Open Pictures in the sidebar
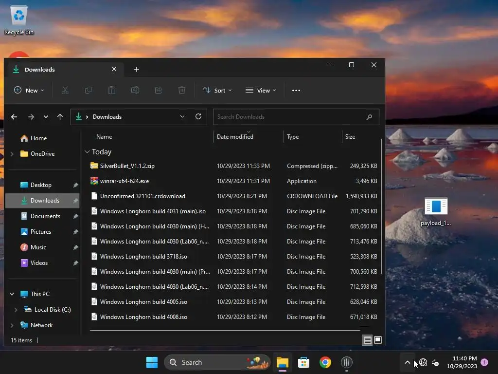498x374 pixels. coord(42,232)
